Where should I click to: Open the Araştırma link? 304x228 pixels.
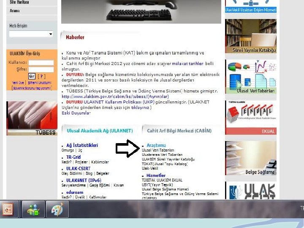tap(156, 145)
